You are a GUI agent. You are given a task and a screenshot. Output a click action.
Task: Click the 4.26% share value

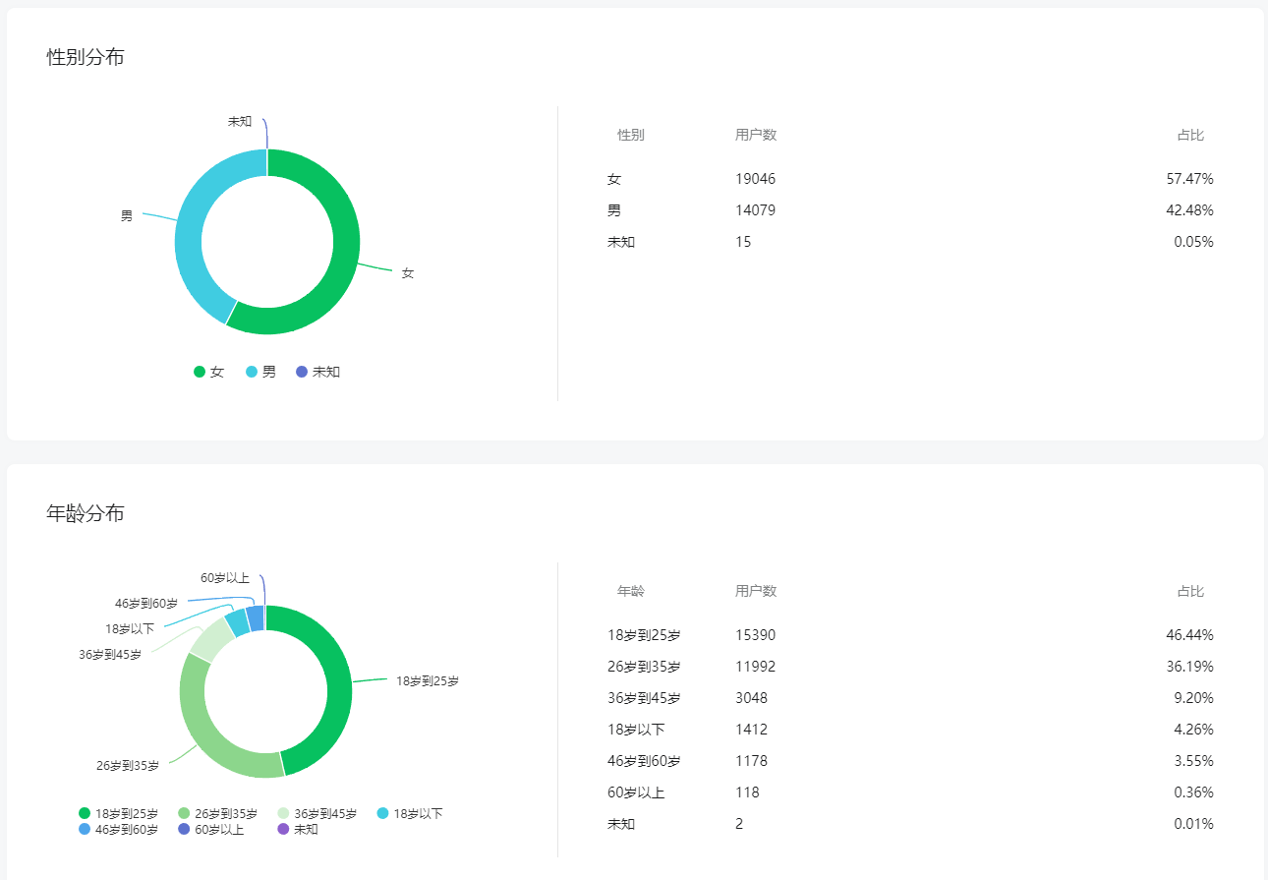pos(1193,730)
